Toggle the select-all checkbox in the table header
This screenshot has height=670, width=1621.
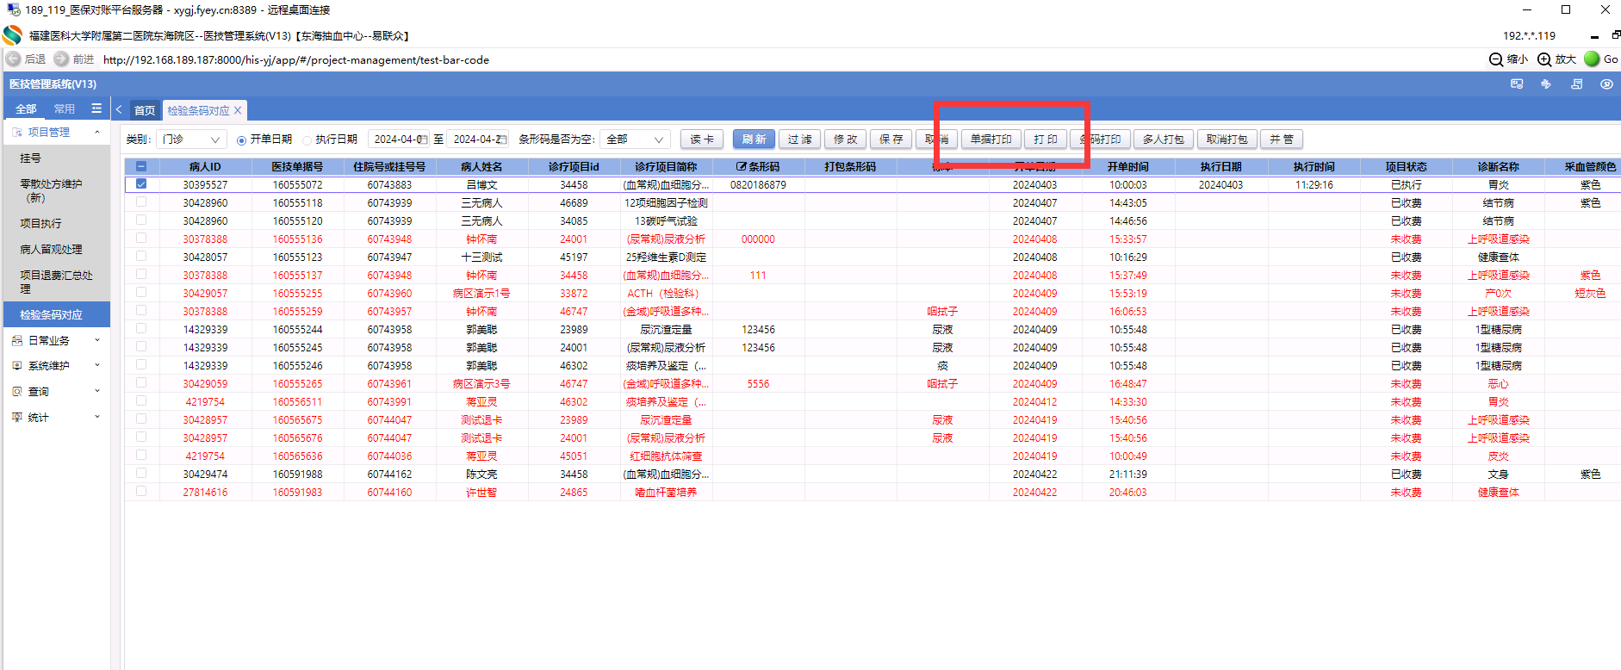pos(141,166)
